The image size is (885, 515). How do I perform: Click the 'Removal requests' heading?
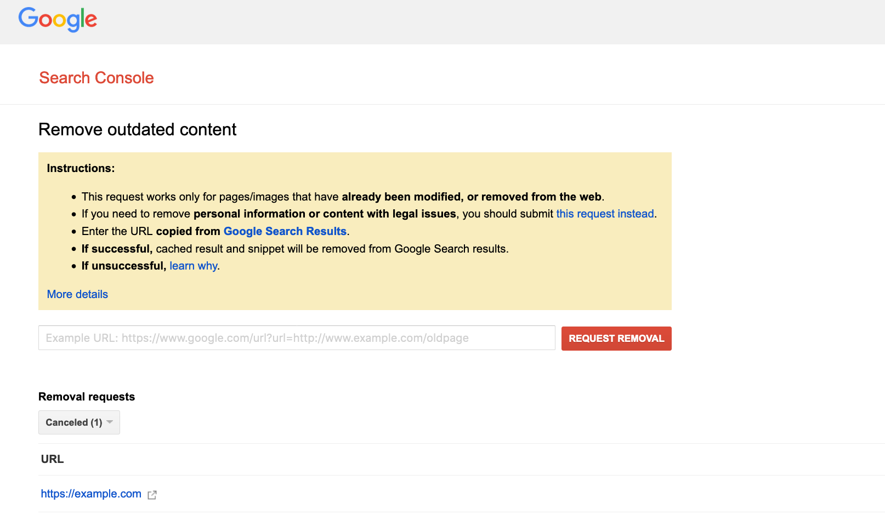[x=87, y=397]
